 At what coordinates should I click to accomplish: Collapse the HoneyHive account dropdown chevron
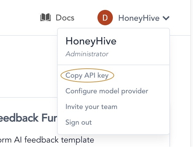pyautogui.click(x=166, y=18)
